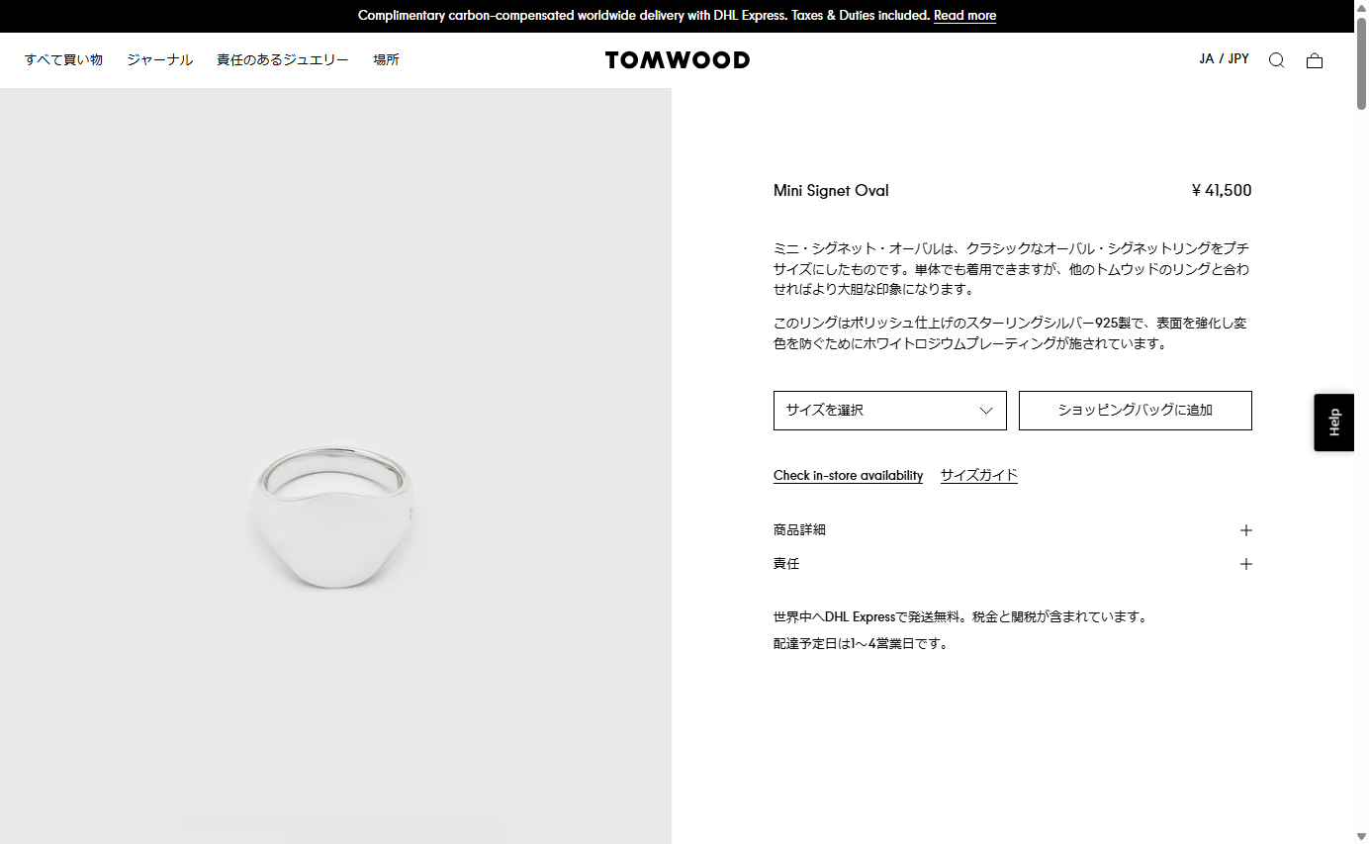The height and width of the screenshot is (844, 1369).
Task: Click ショッピングバッグに追加 button
Action: [x=1135, y=411]
